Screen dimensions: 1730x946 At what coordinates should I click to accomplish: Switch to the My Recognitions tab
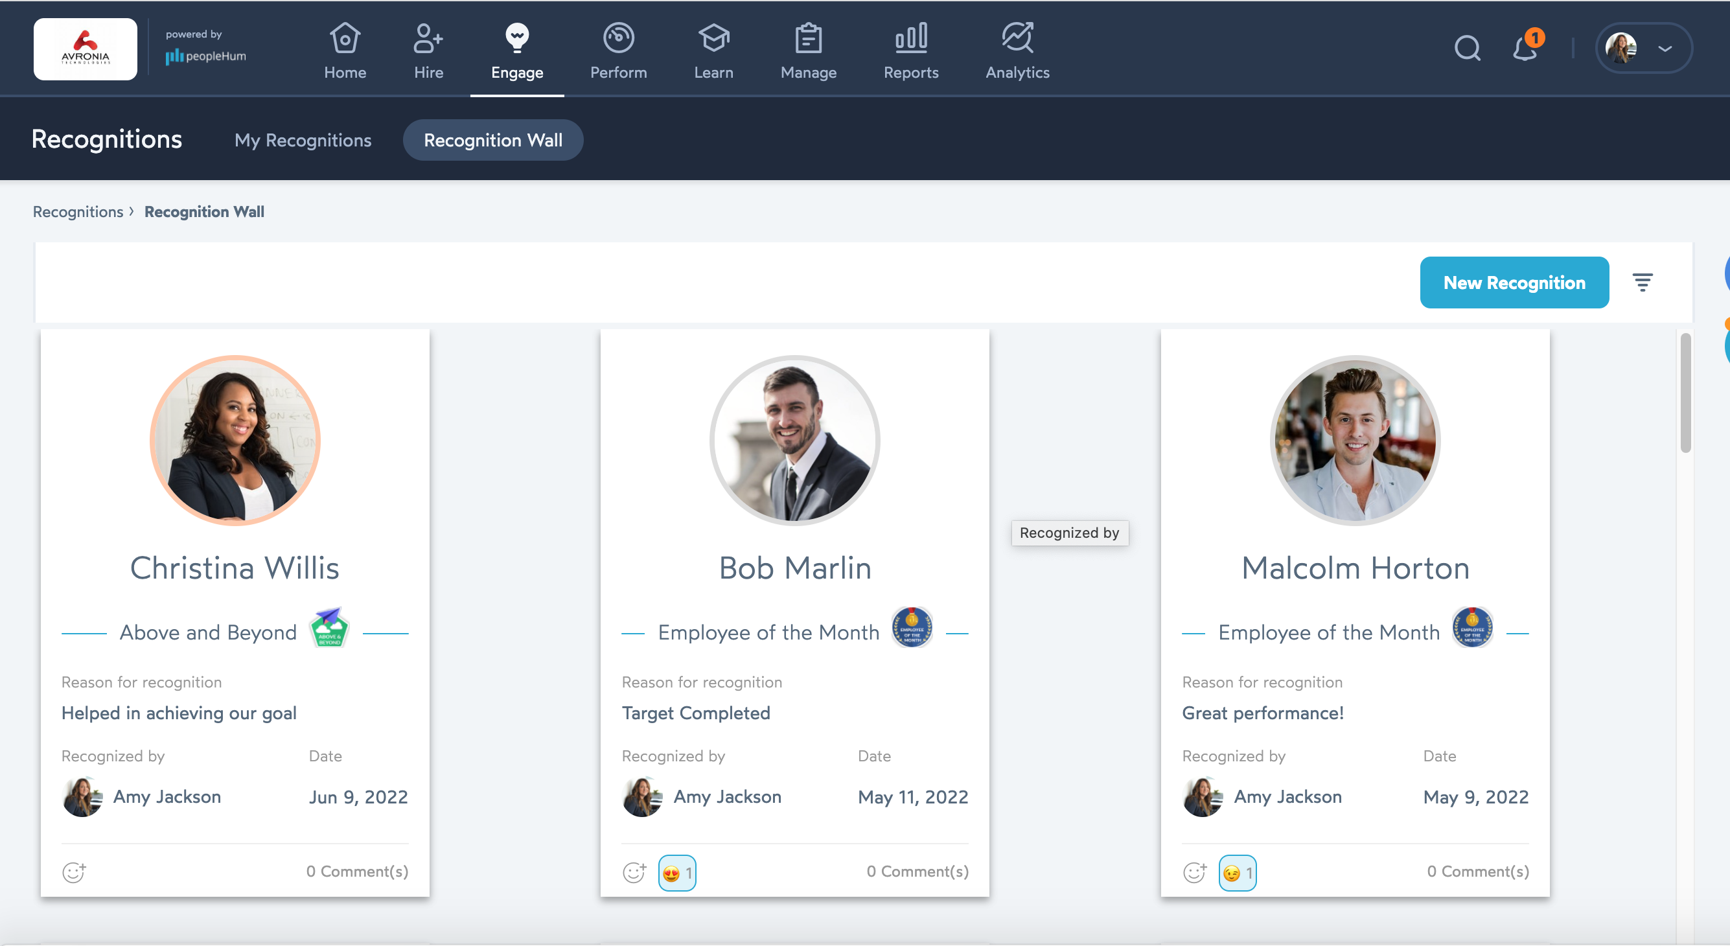point(303,140)
